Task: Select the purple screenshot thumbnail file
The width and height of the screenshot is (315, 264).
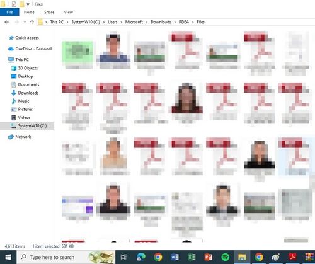Action: click(77, 206)
